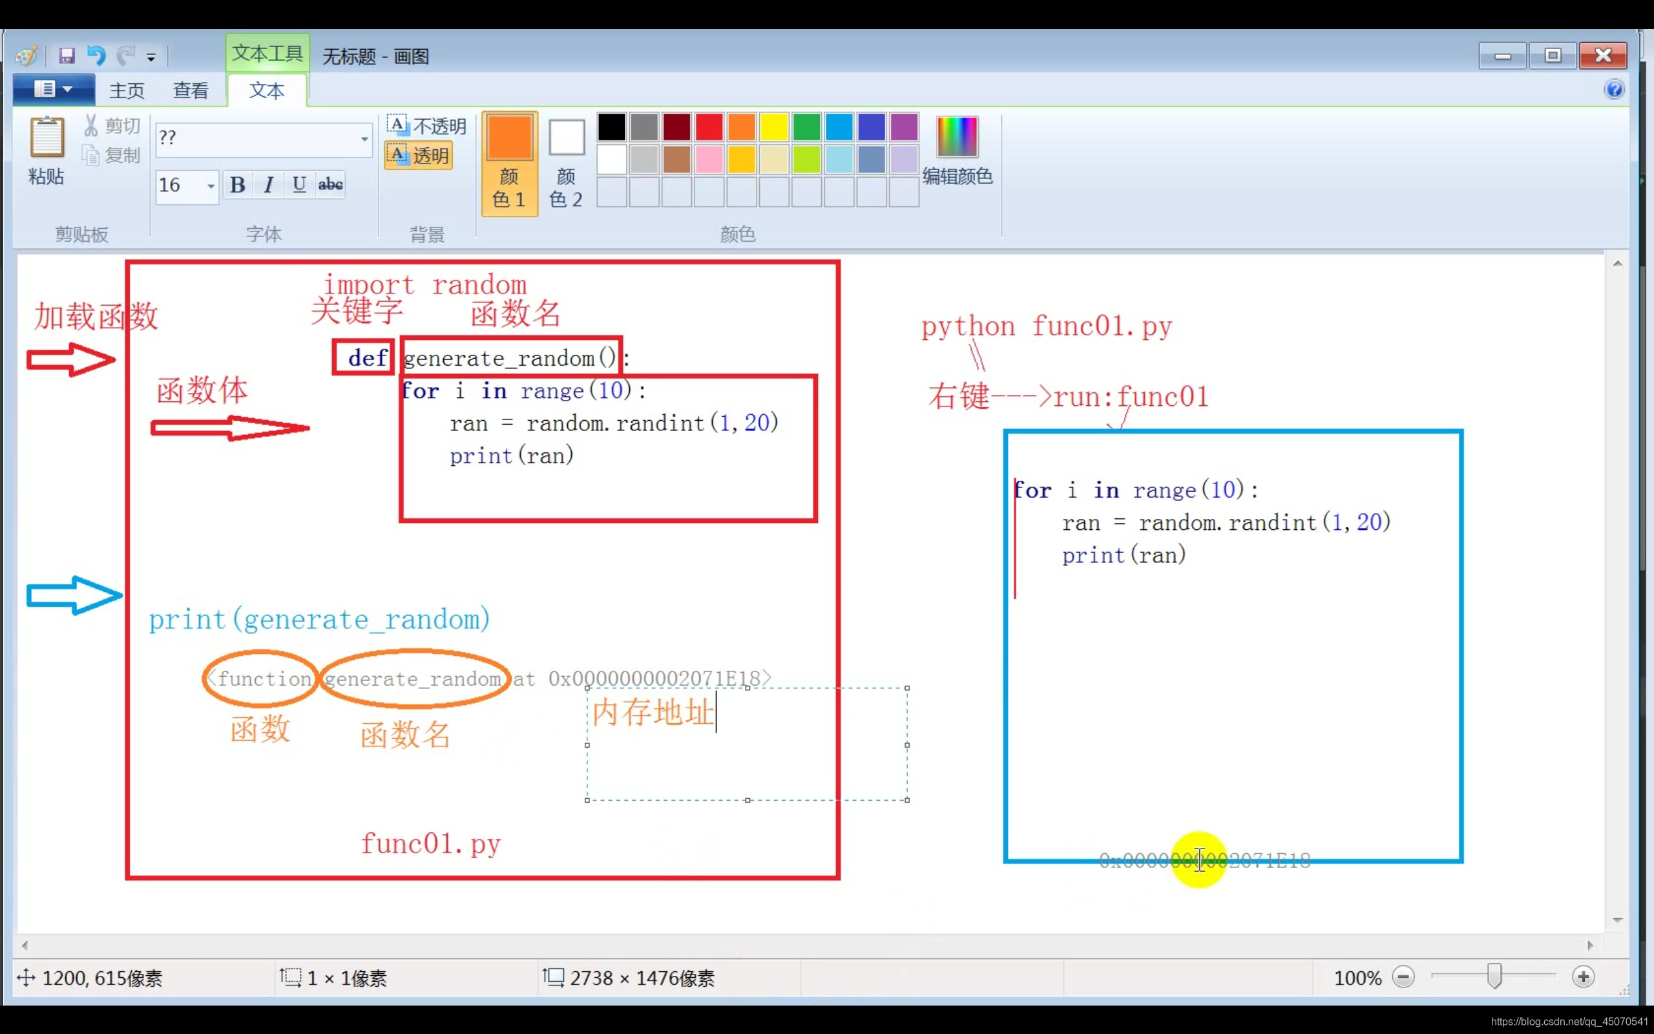Open Edit Colors rainbow icon
Viewport: 1654px width, 1034px height.
[x=956, y=138]
